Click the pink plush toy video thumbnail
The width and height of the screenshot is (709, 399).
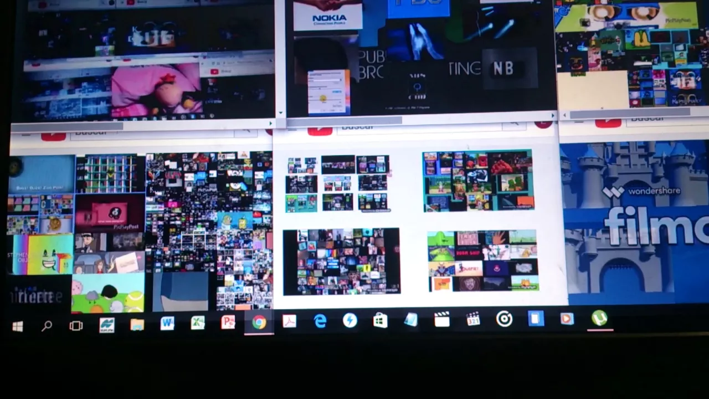pos(156,90)
